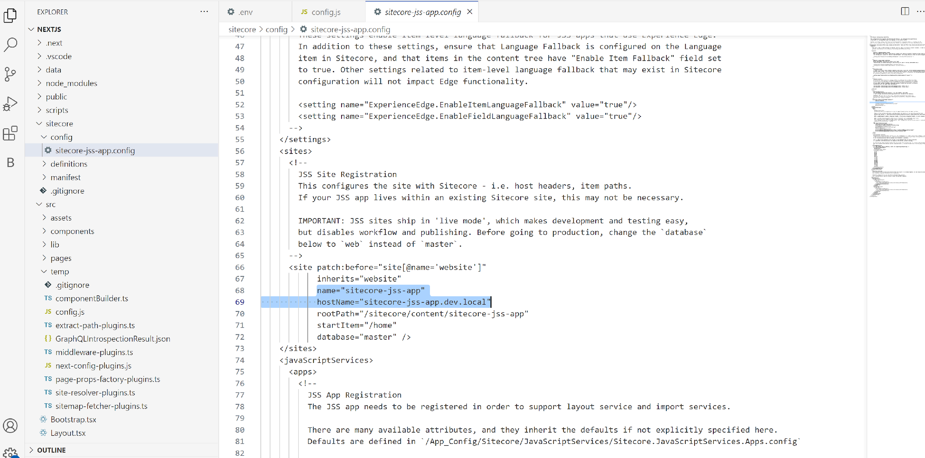The height and width of the screenshot is (458, 925).
Task: Open Bootstrap.tsx file
Action: click(122, 420)
